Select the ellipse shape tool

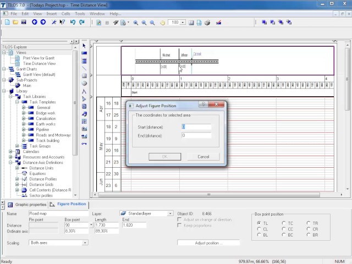pyautogui.click(x=84, y=83)
